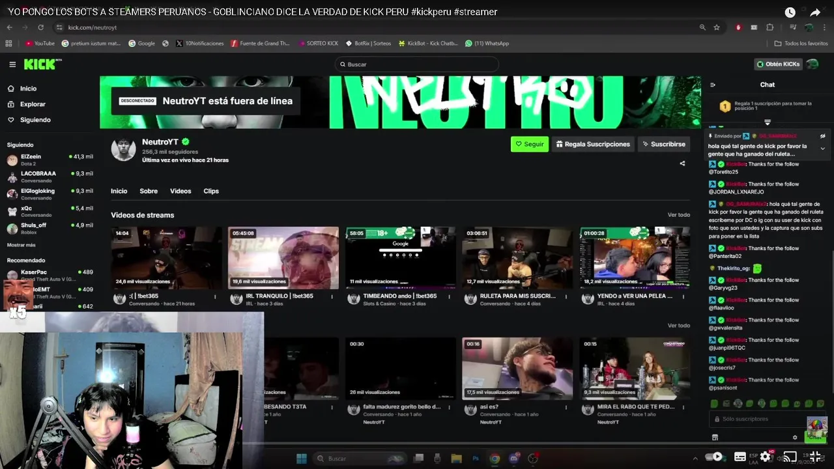Hide the pinned chat message
834x469 pixels.
(x=823, y=136)
